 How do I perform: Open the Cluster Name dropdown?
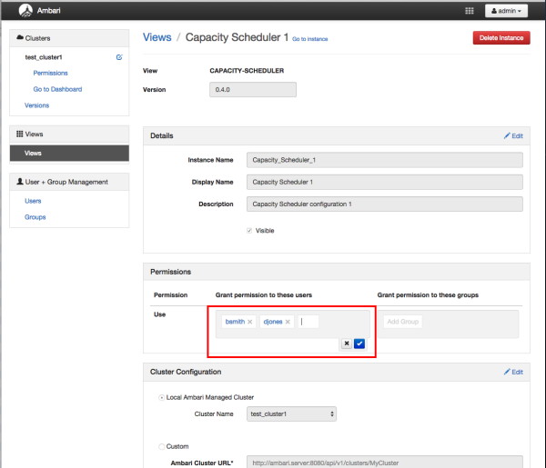[291, 414]
